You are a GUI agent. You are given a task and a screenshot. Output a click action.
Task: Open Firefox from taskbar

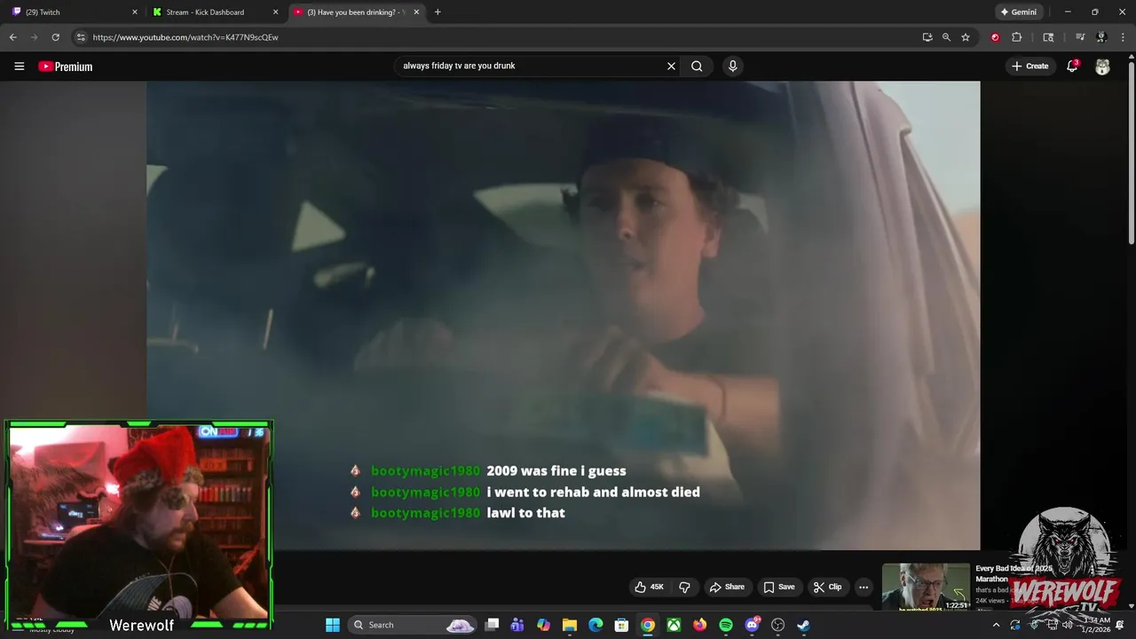pos(700,625)
